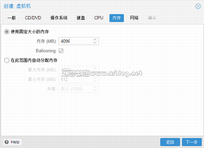Image resolution: width=204 pixels, height=148 pixels.
Task: Switch to the 硬盘 tab
Action: click(x=80, y=18)
